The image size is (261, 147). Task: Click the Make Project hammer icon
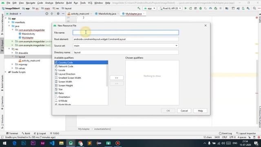(x=139, y=8)
